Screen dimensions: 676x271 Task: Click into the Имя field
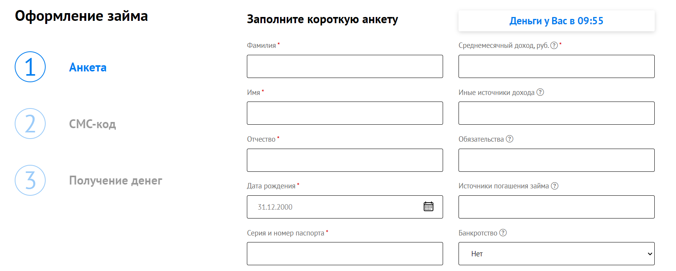pyautogui.click(x=345, y=113)
